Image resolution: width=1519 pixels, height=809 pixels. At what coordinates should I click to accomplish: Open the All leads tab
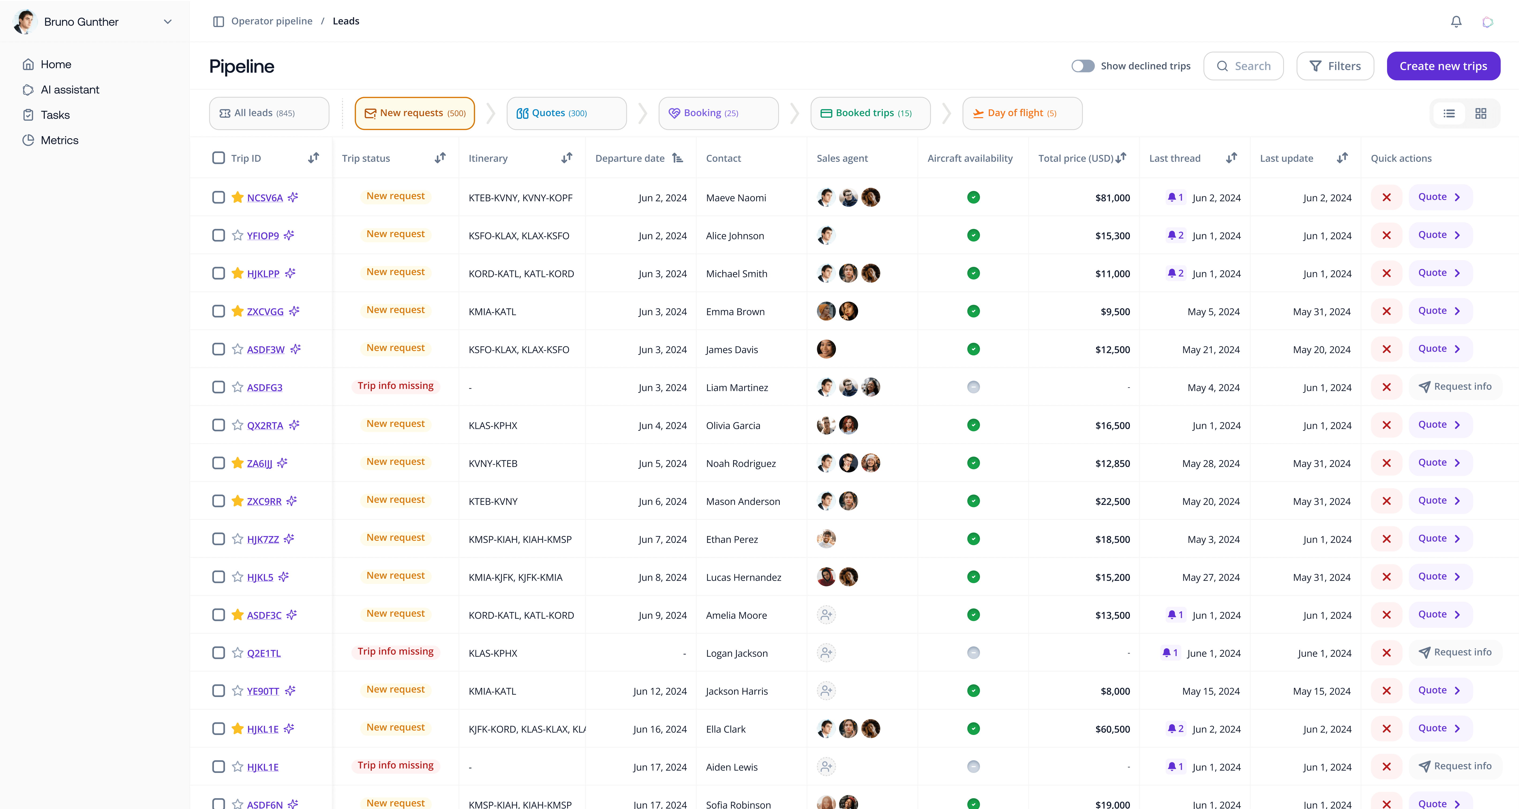coord(269,113)
